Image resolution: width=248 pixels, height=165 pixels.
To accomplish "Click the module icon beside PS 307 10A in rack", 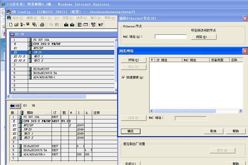I will point(30,40).
